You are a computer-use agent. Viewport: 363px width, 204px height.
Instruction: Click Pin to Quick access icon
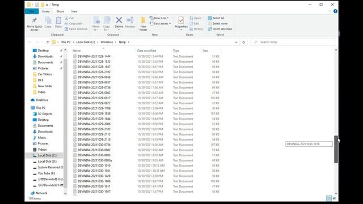[34, 20]
